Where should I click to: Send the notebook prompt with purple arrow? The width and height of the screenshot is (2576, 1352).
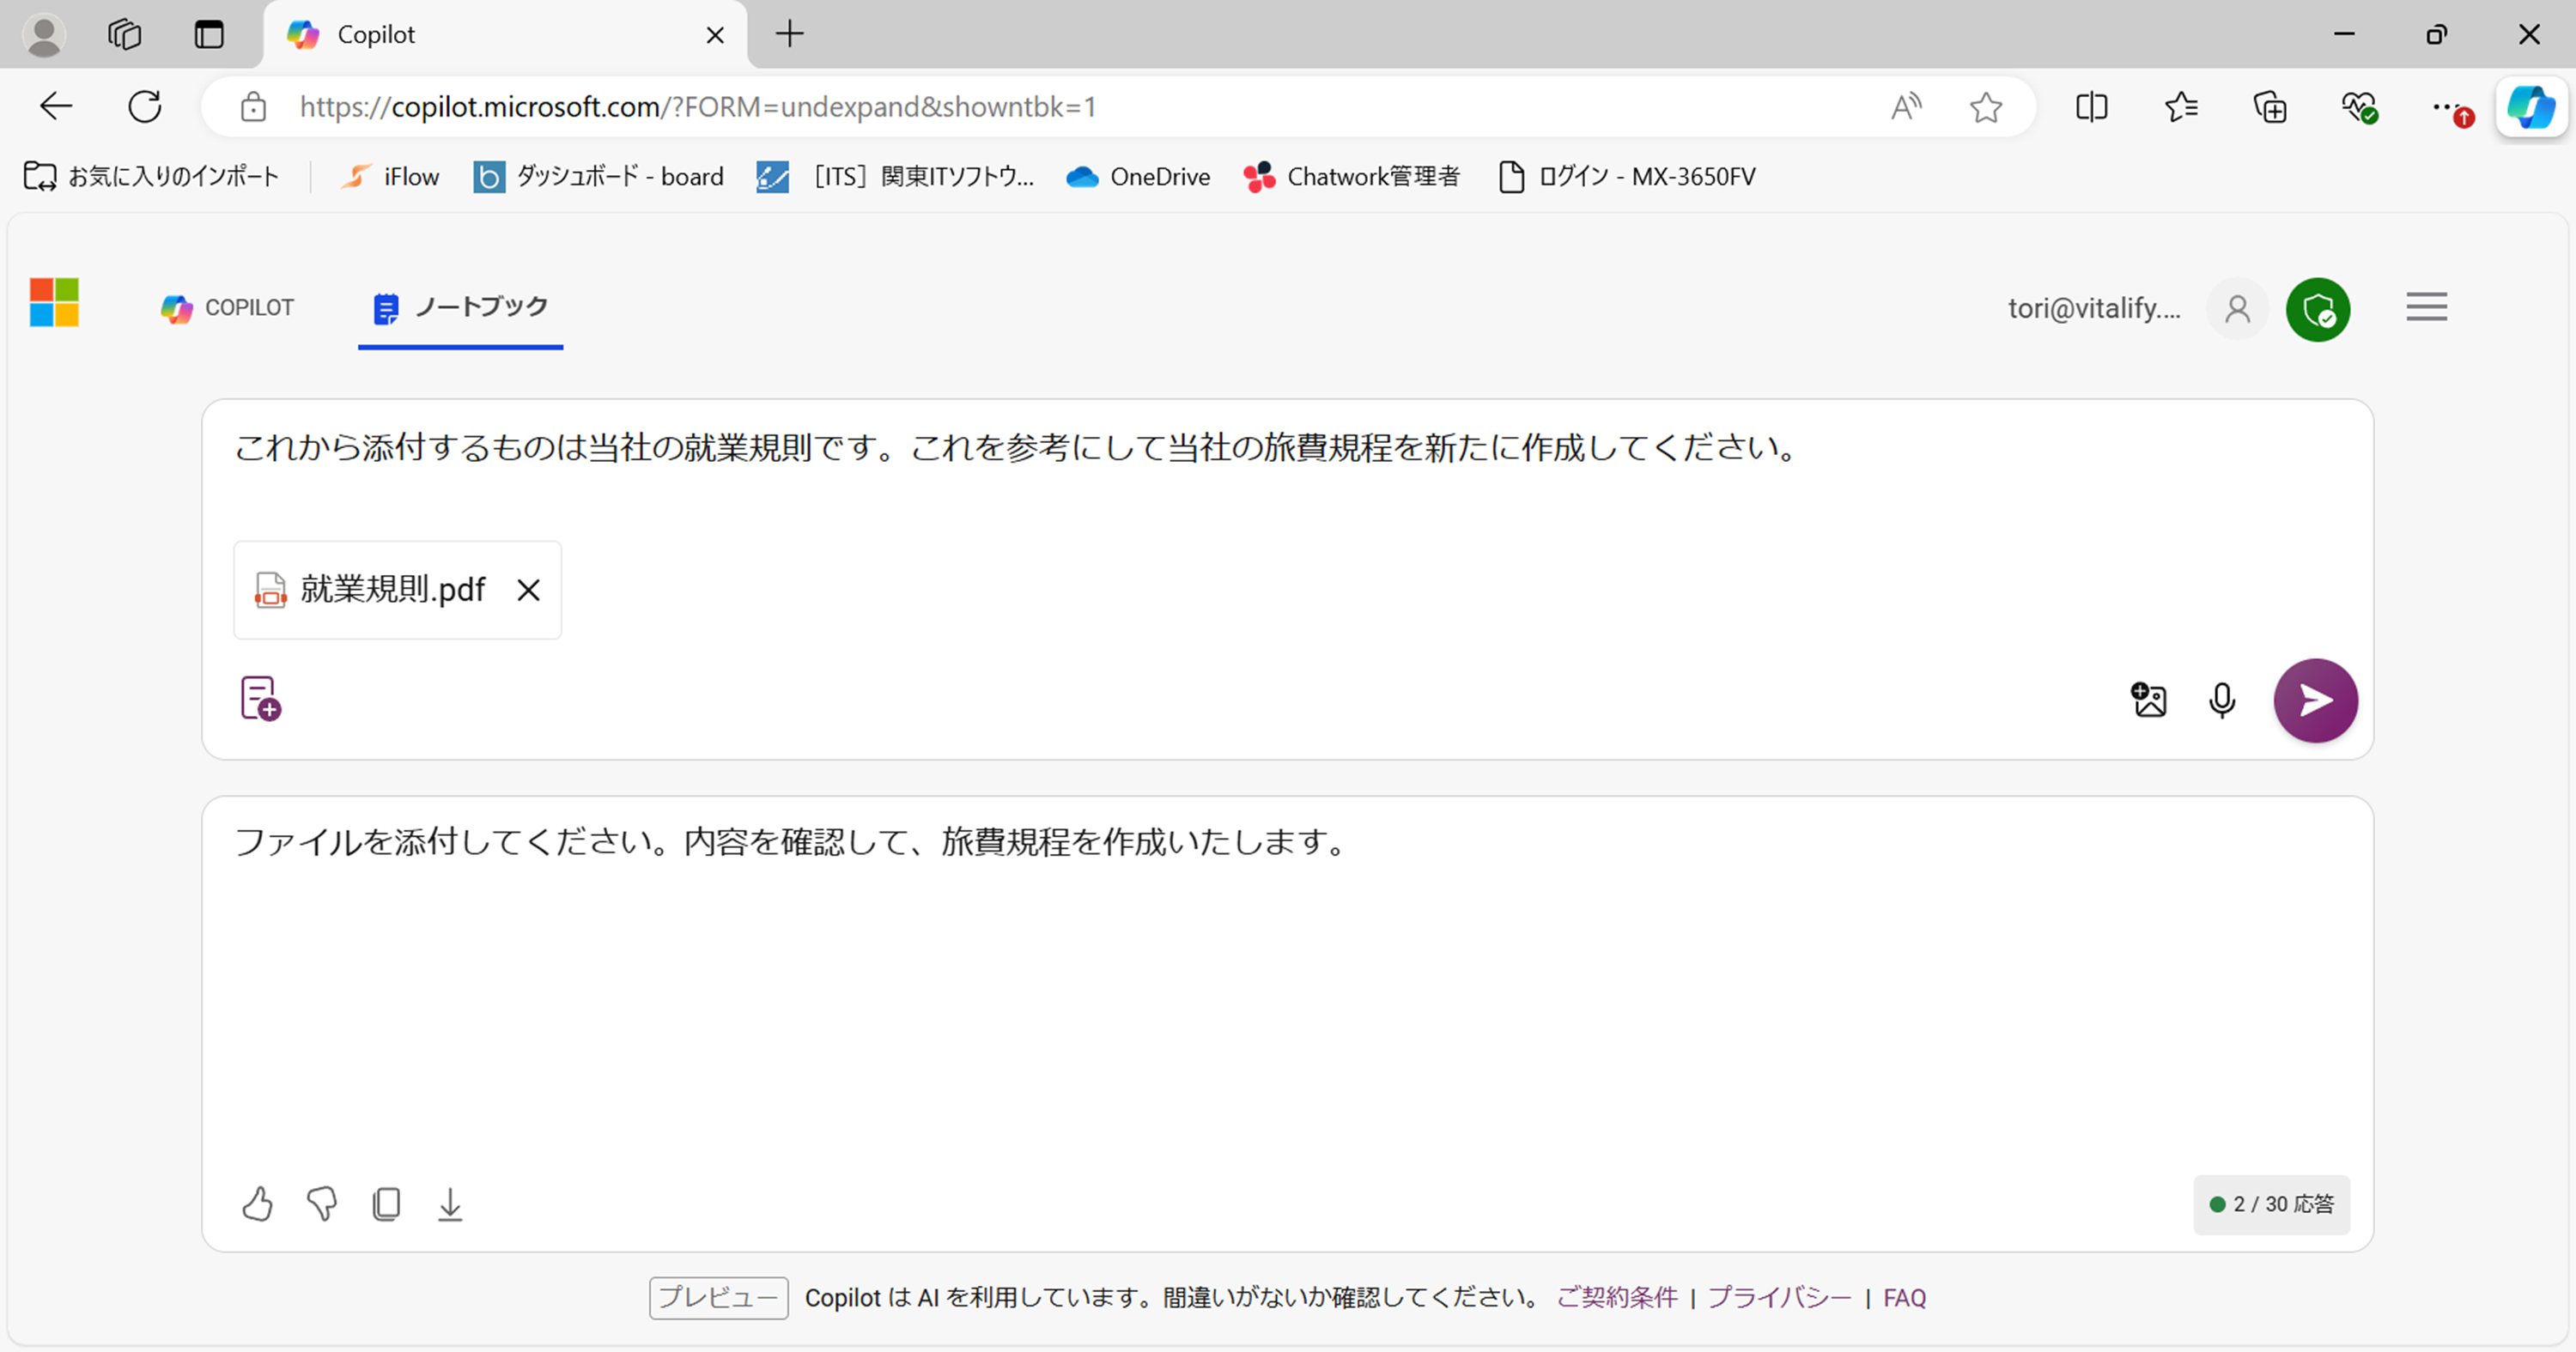tap(2315, 700)
